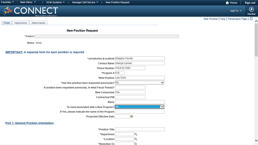
Task: Click the CONNECT Maryland Judiciary logo
Action: point(29,11)
